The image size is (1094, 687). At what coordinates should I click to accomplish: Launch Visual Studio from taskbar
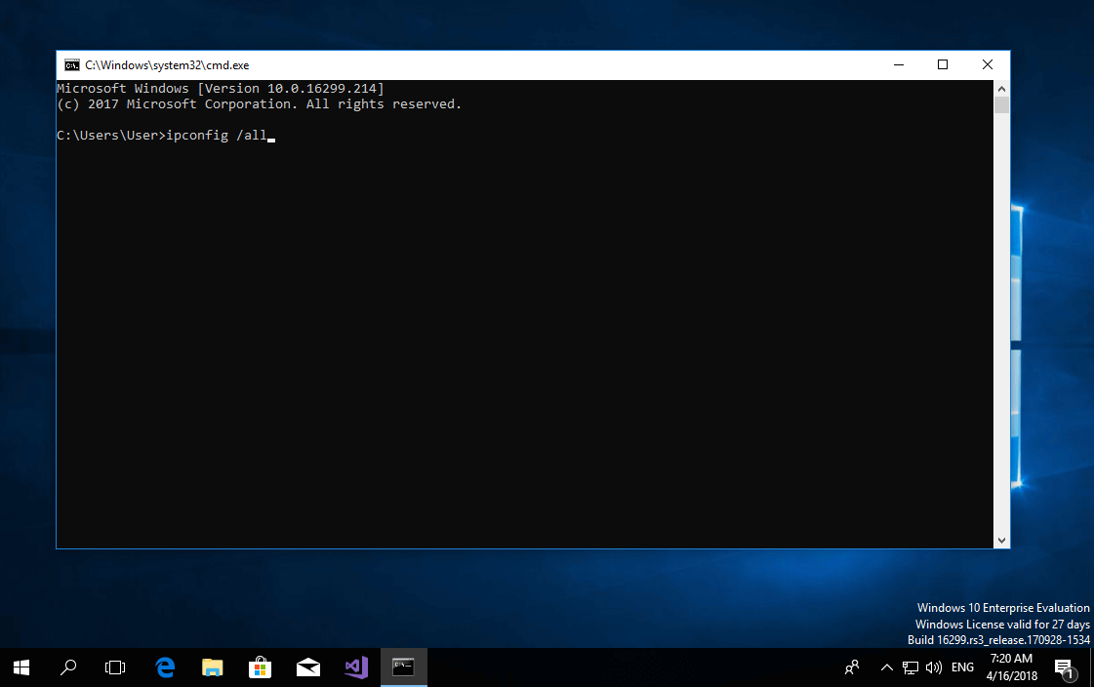[356, 667]
